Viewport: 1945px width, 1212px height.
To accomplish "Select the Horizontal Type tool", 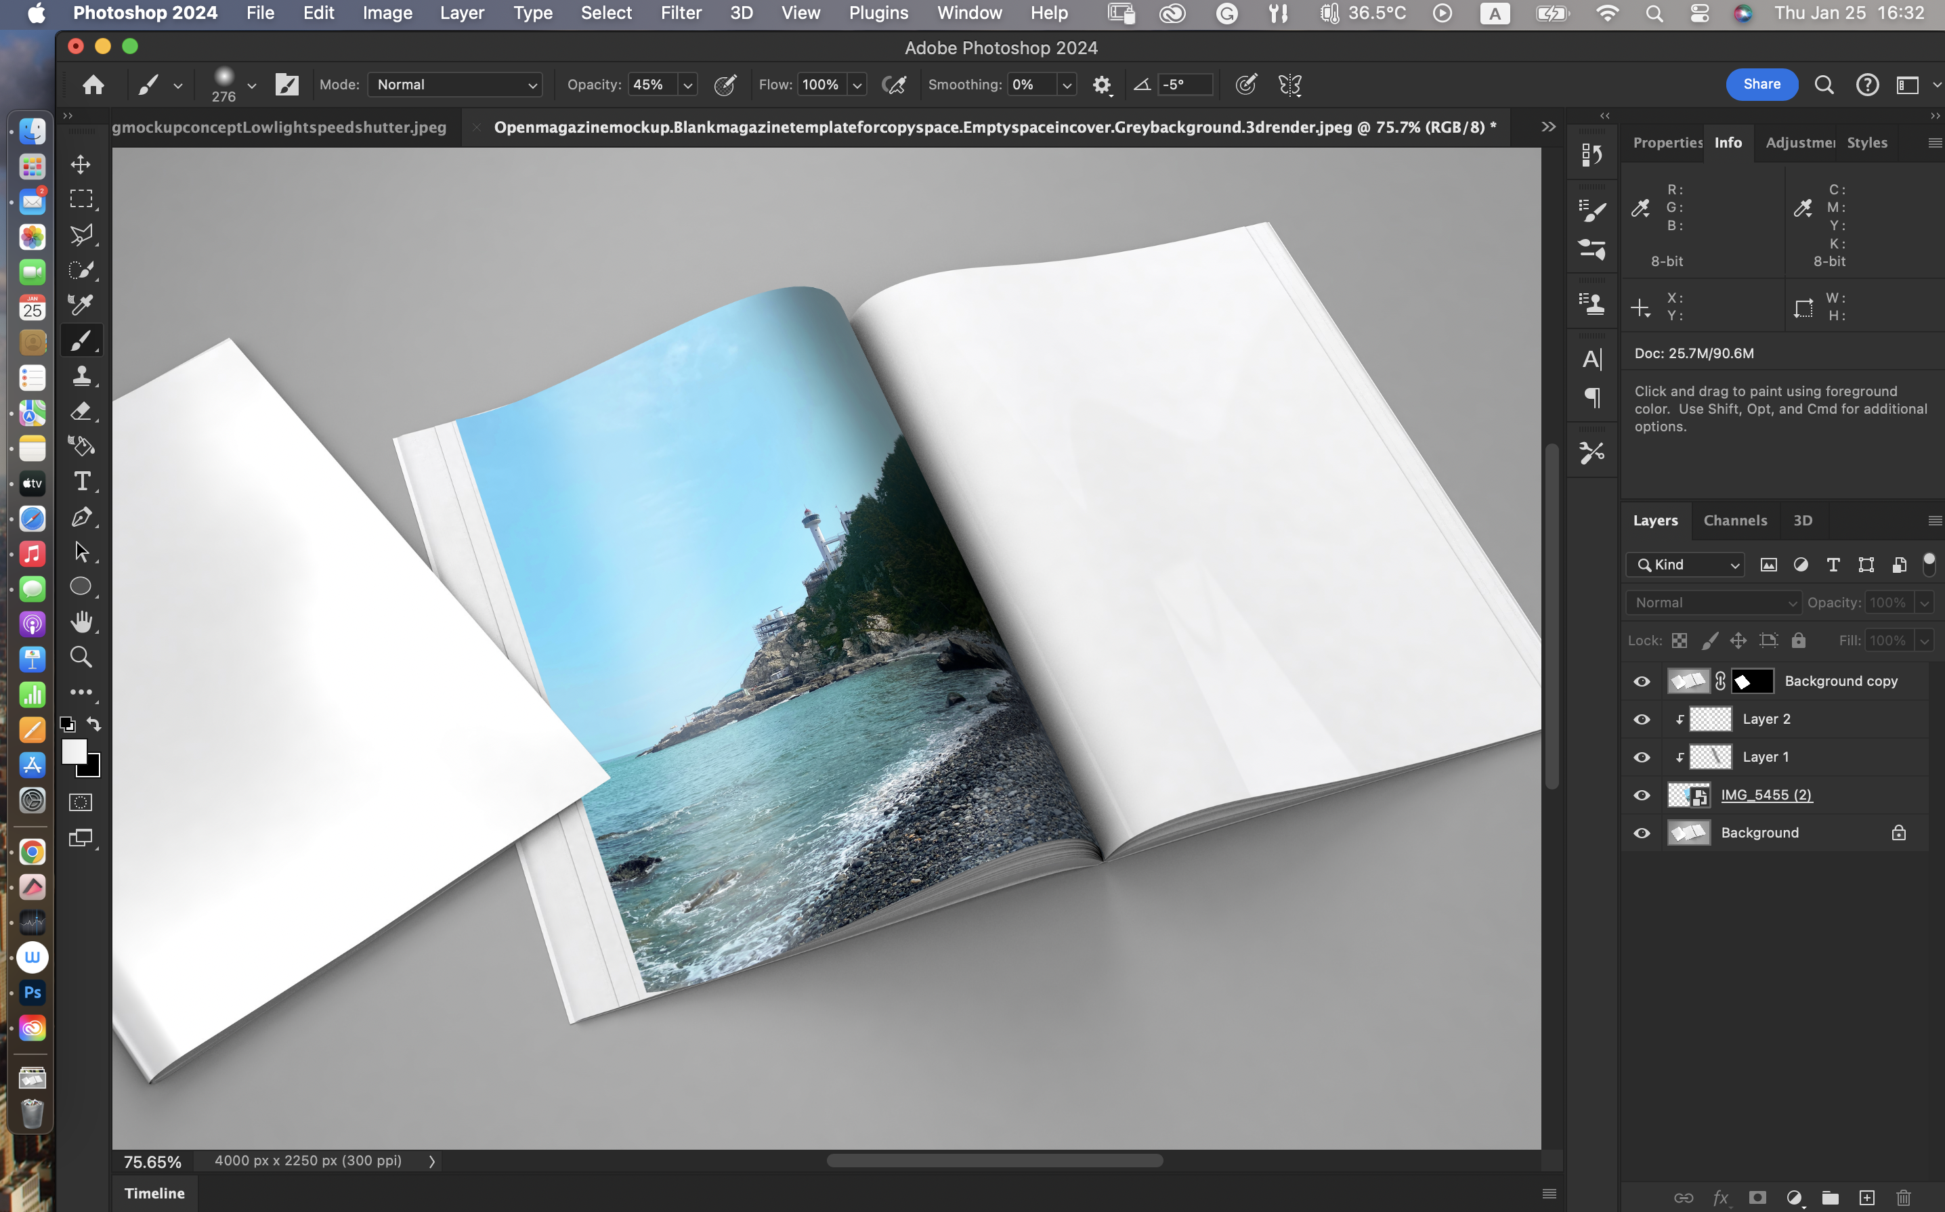I will tap(81, 481).
